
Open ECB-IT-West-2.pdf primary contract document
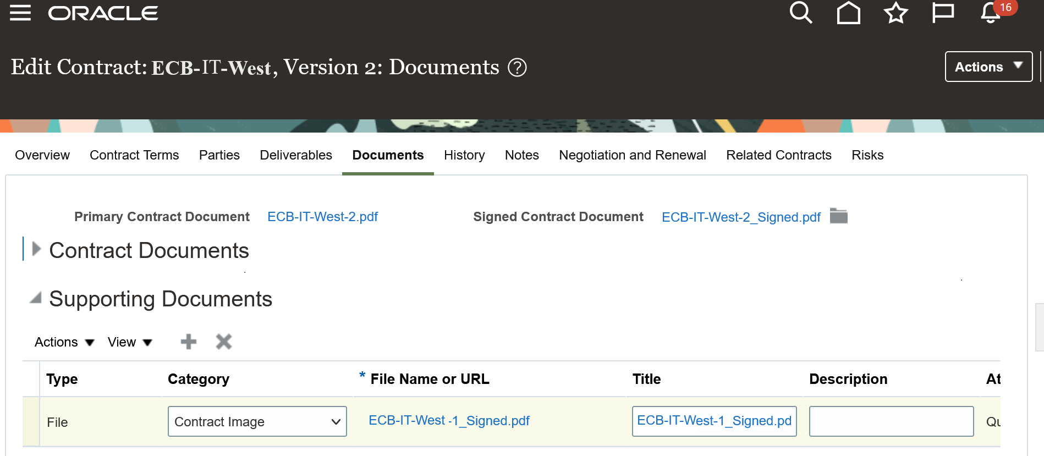[x=322, y=216]
